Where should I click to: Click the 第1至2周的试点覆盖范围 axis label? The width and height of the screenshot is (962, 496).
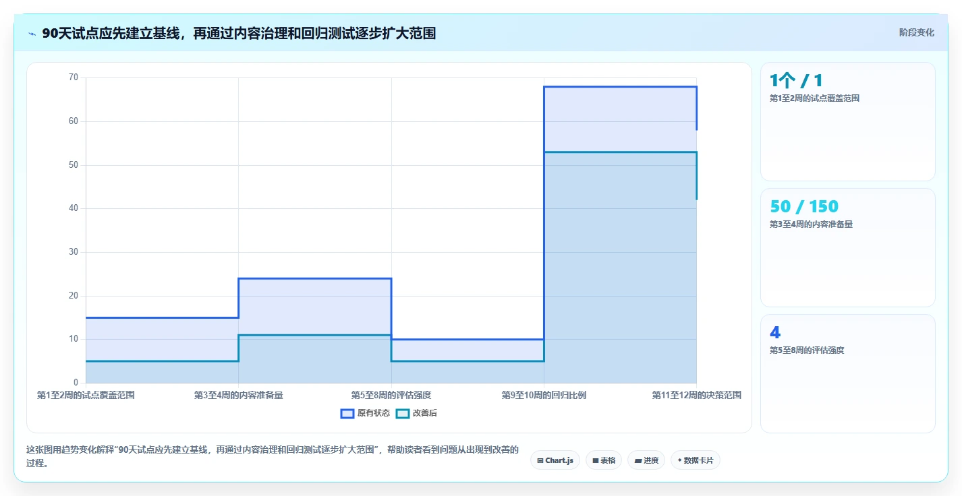pyautogui.click(x=86, y=395)
